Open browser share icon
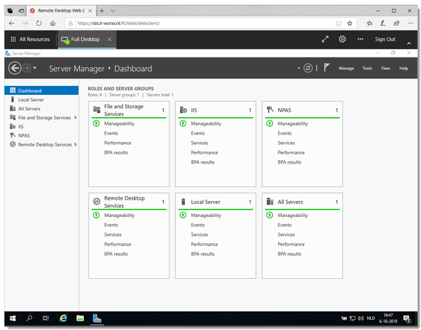The image size is (421, 330). (397, 24)
